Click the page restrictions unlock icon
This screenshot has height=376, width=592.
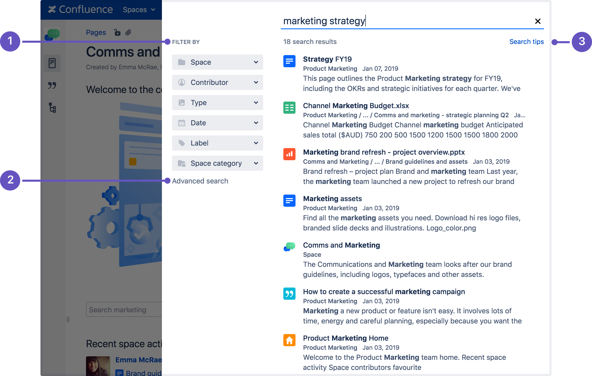(117, 32)
